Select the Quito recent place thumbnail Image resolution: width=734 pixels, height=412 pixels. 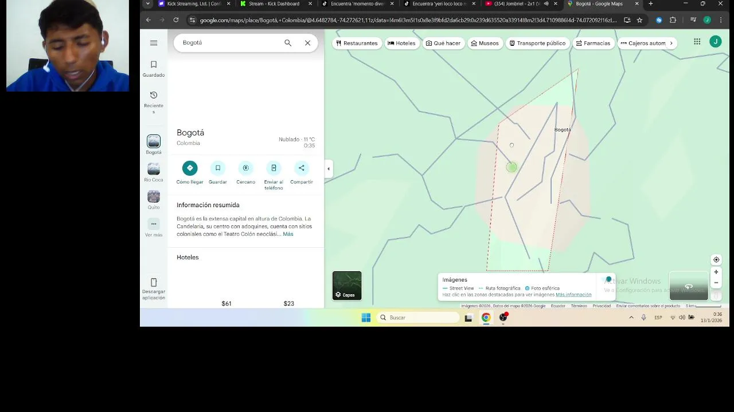point(154,196)
